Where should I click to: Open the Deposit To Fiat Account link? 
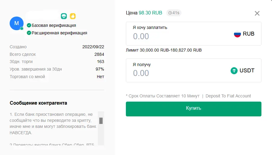(x=228, y=96)
